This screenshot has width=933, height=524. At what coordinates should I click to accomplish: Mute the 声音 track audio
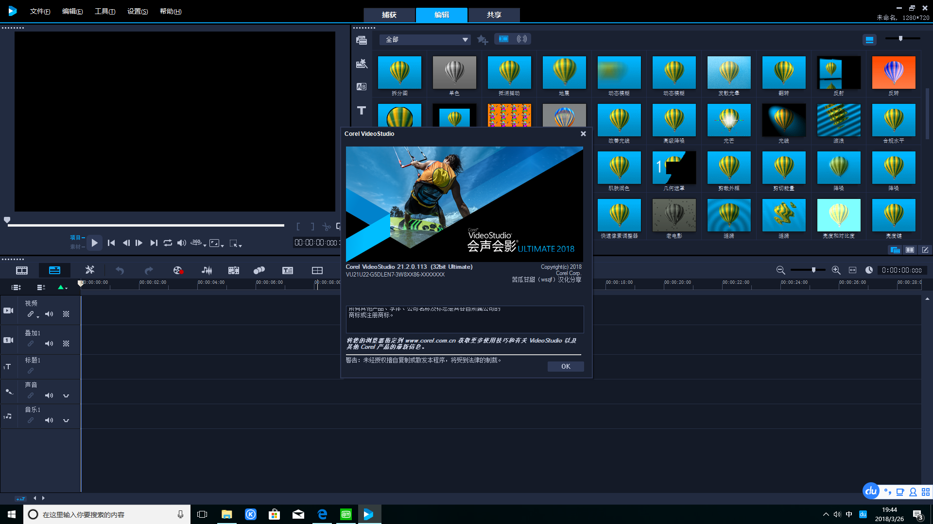tap(49, 395)
